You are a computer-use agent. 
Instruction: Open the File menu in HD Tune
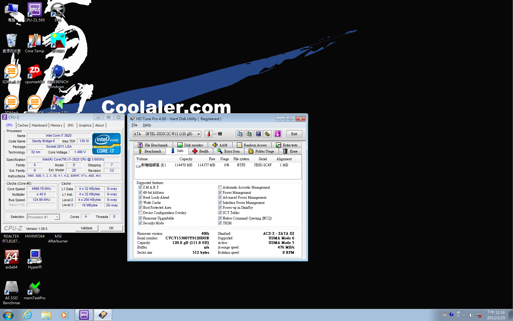[x=134, y=125]
